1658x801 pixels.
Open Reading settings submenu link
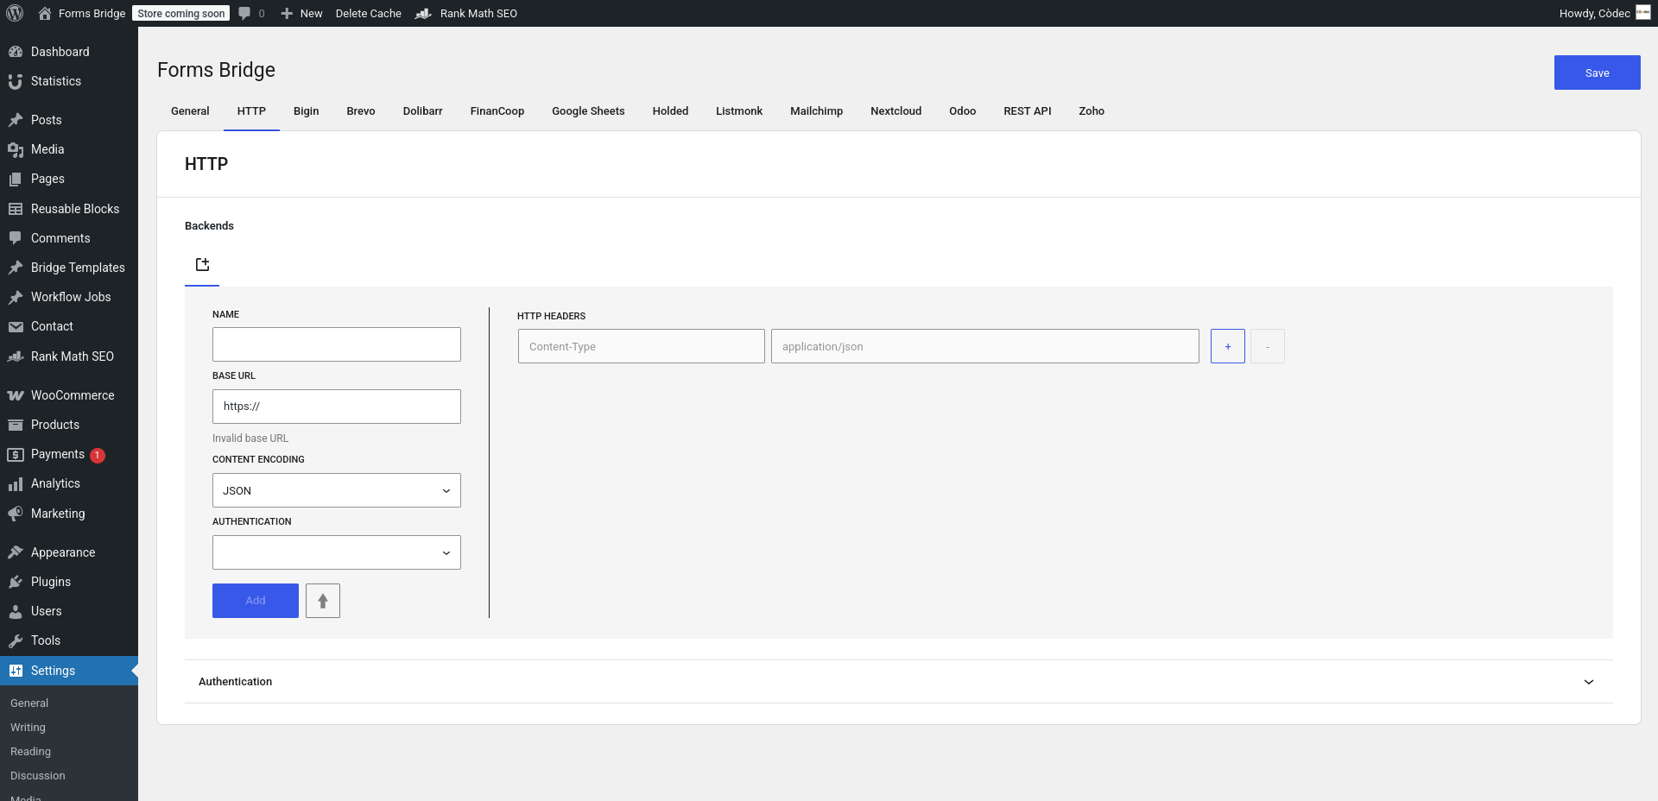(x=30, y=752)
